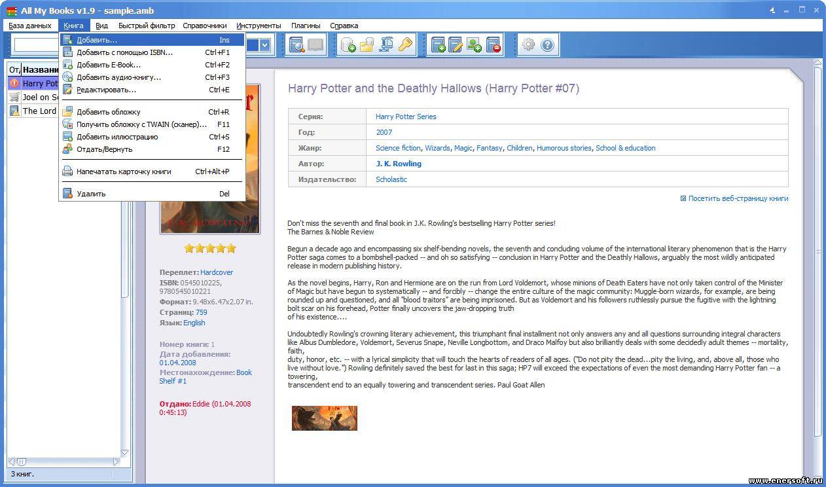Click the Hardcover binding link
The width and height of the screenshot is (826, 487).
217,272
